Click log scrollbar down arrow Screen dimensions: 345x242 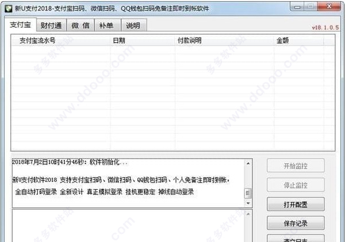[248, 203]
